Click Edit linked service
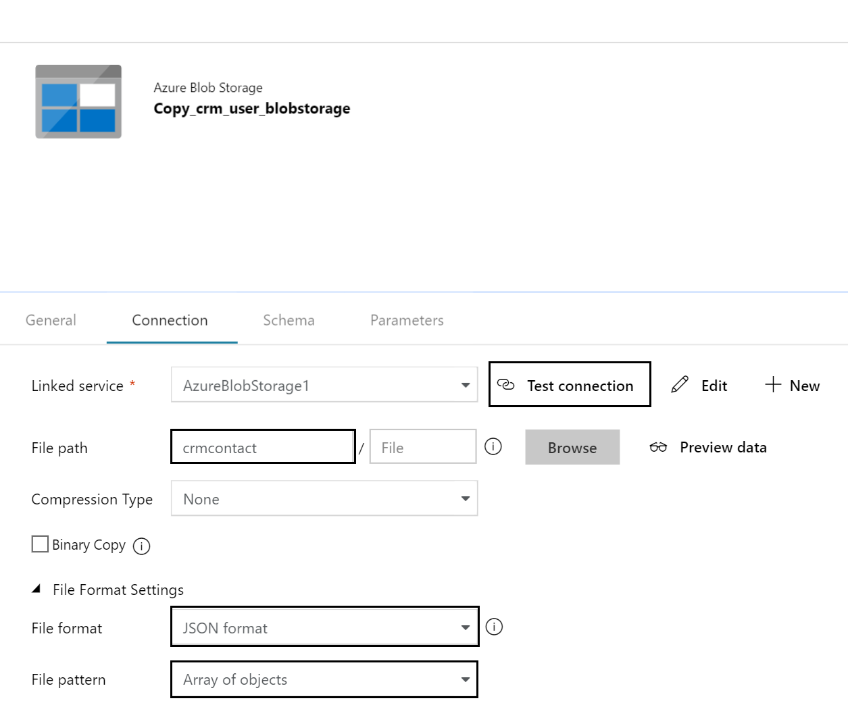 coord(699,385)
